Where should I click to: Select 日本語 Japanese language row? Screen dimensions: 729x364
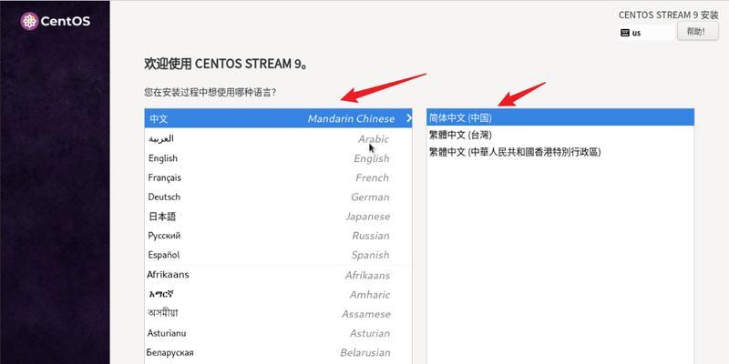(x=278, y=217)
